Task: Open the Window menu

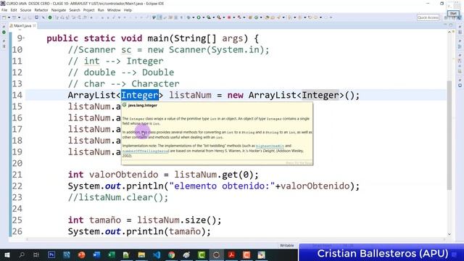Action: click(x=114, y=10)
